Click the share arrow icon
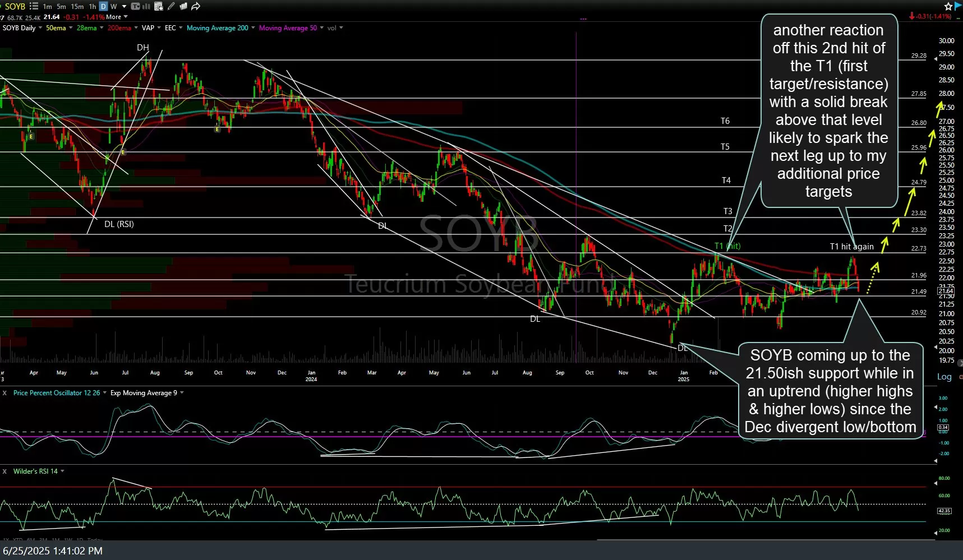 [x=196, y=6]
